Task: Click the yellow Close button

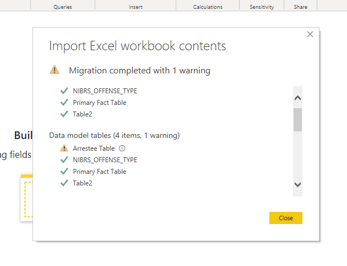Action: [x=286, y=218]
